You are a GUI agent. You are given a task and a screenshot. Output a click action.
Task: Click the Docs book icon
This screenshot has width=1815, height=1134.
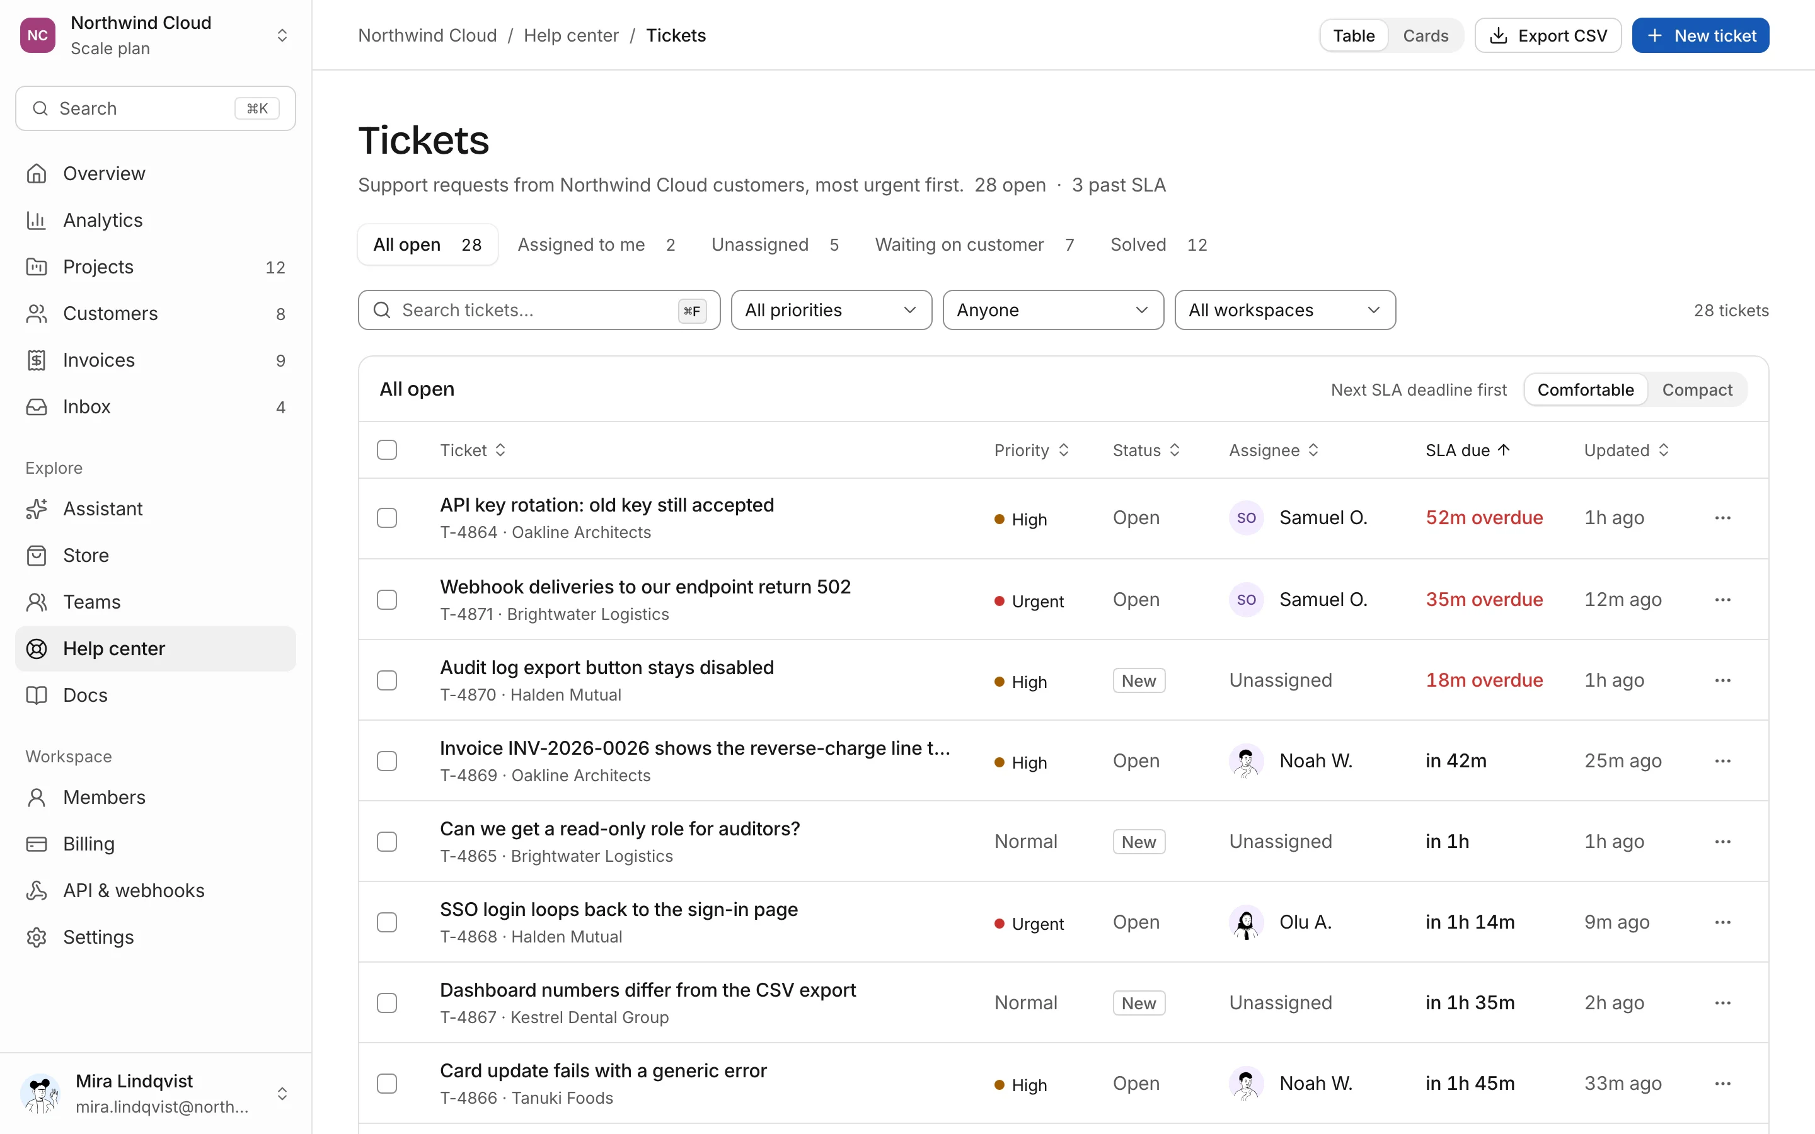pyautogui.click(x=36, y=696)
